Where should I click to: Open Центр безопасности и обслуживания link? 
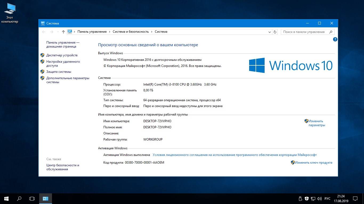(63, 167)
